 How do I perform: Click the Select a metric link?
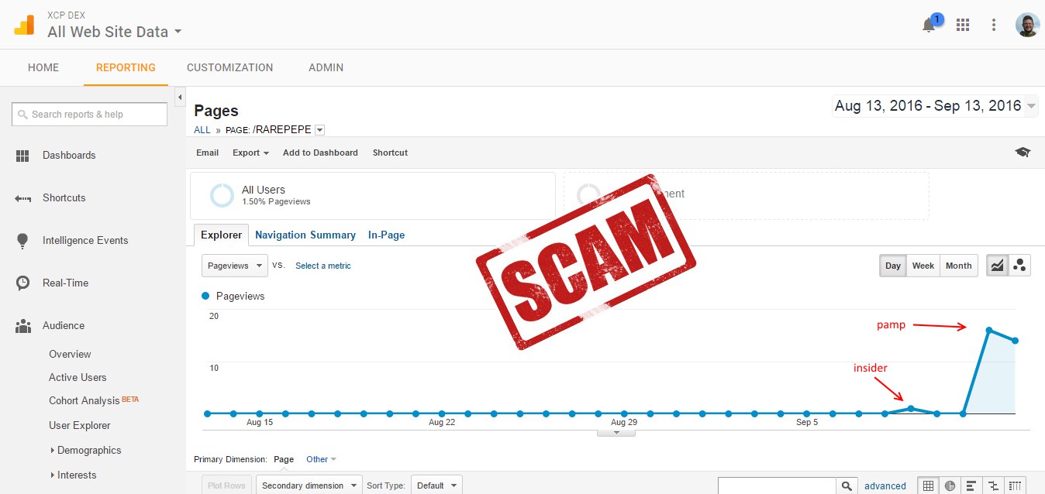coord(323,266)
